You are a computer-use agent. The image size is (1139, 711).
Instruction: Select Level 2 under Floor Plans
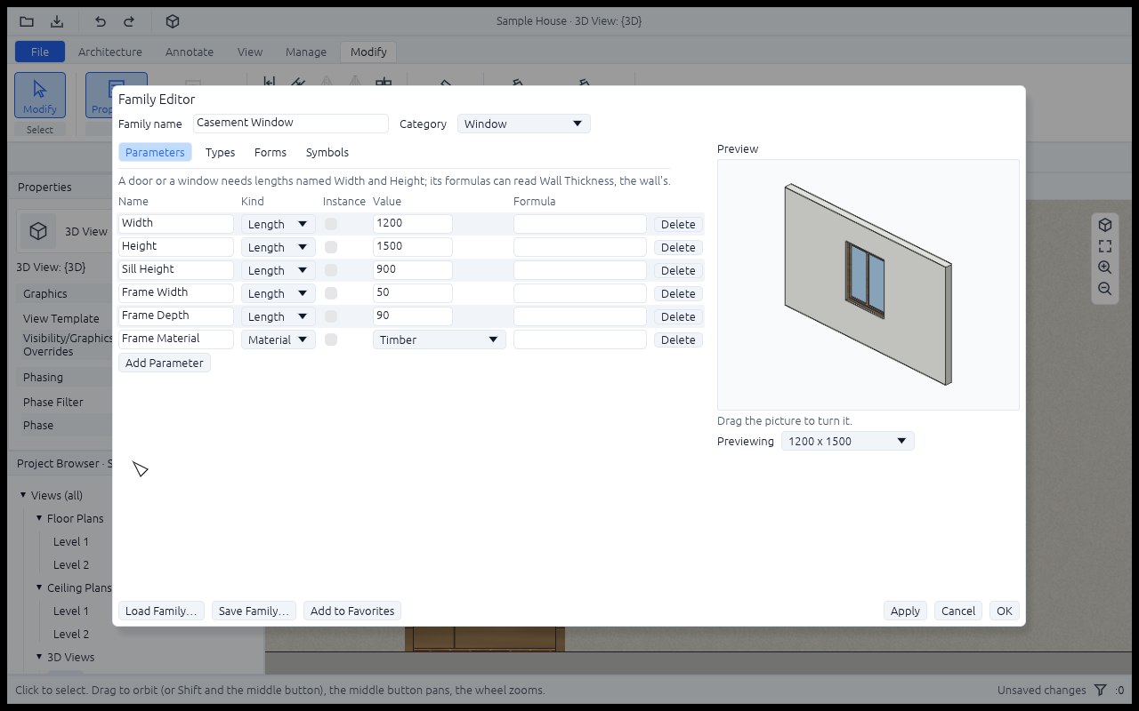tap(71, 564)
